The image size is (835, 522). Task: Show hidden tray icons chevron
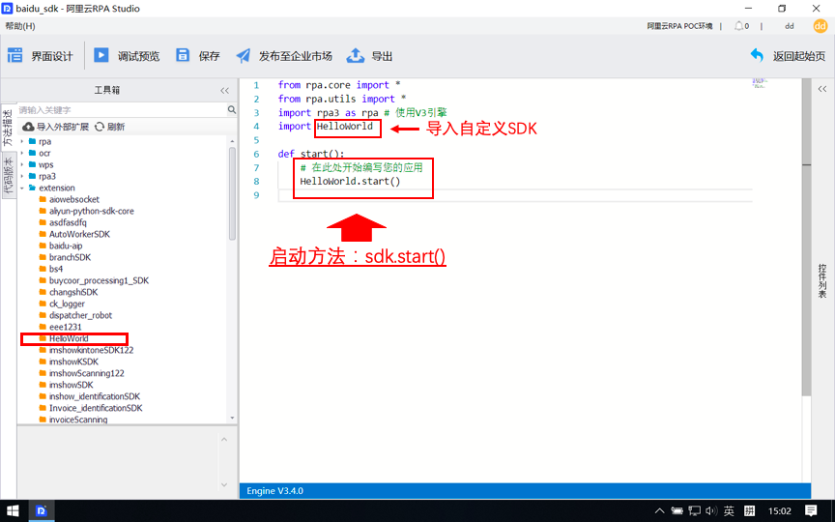pos(659,511)
